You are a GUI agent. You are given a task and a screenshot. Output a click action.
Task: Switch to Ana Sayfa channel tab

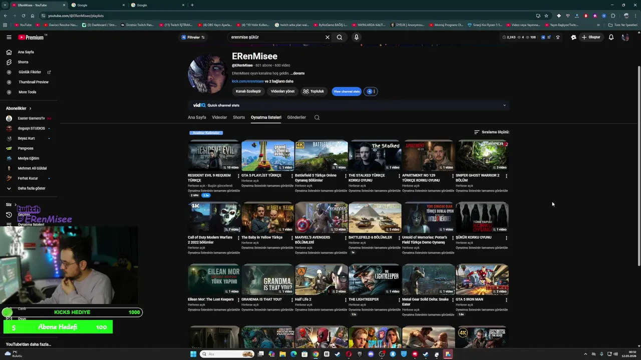(197, 117)
